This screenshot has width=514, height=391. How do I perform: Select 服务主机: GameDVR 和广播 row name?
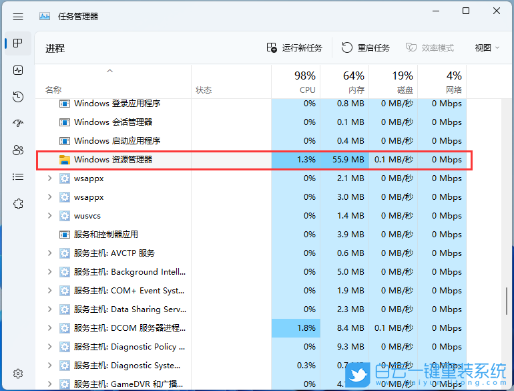coord(128,384)
